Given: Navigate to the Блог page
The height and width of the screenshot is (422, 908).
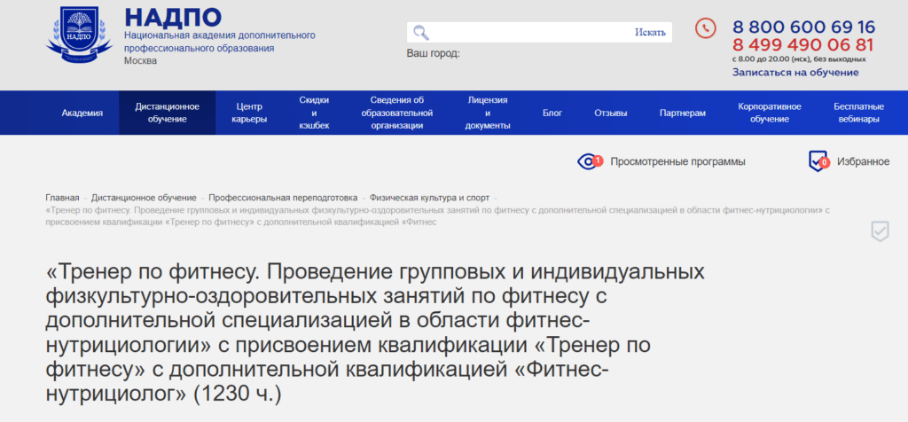Looking at the screenshot, I should [552, 113].
